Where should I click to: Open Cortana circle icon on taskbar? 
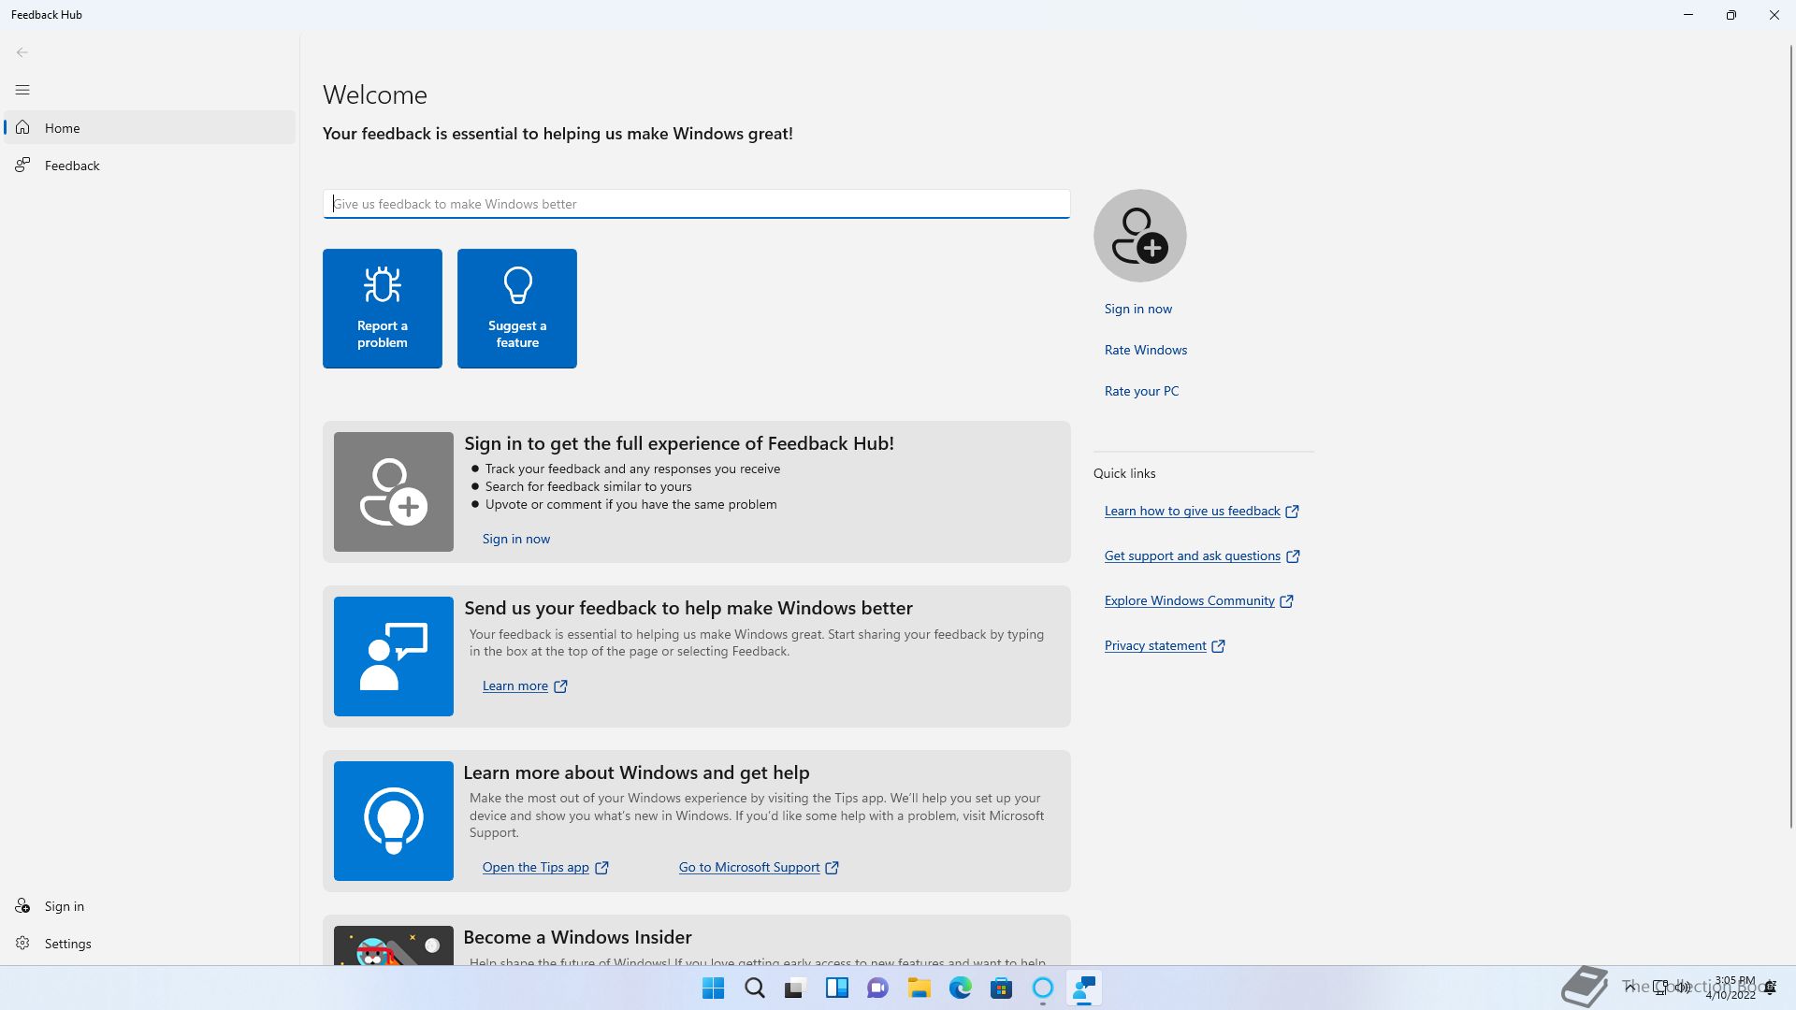[1042, 988]
